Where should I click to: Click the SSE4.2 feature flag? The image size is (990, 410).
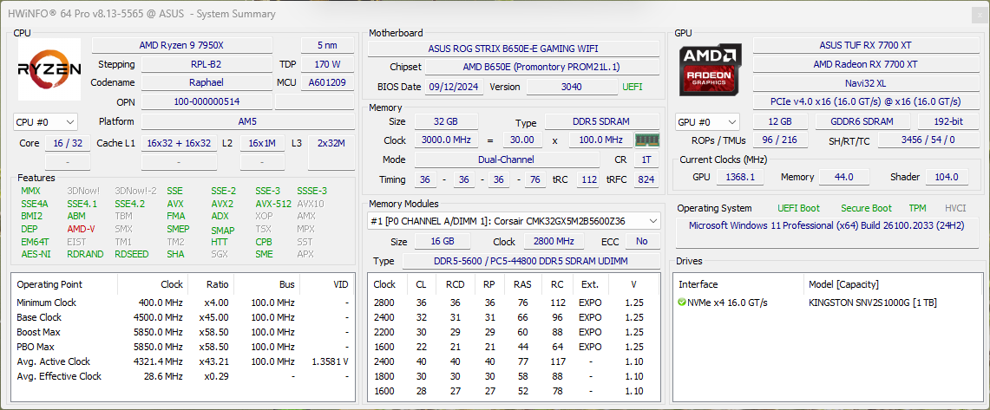(x=129, y=204)
